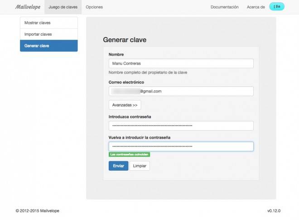Open the Documentación link
Screen dimensions: 299x220
click(x=224, y=7)
